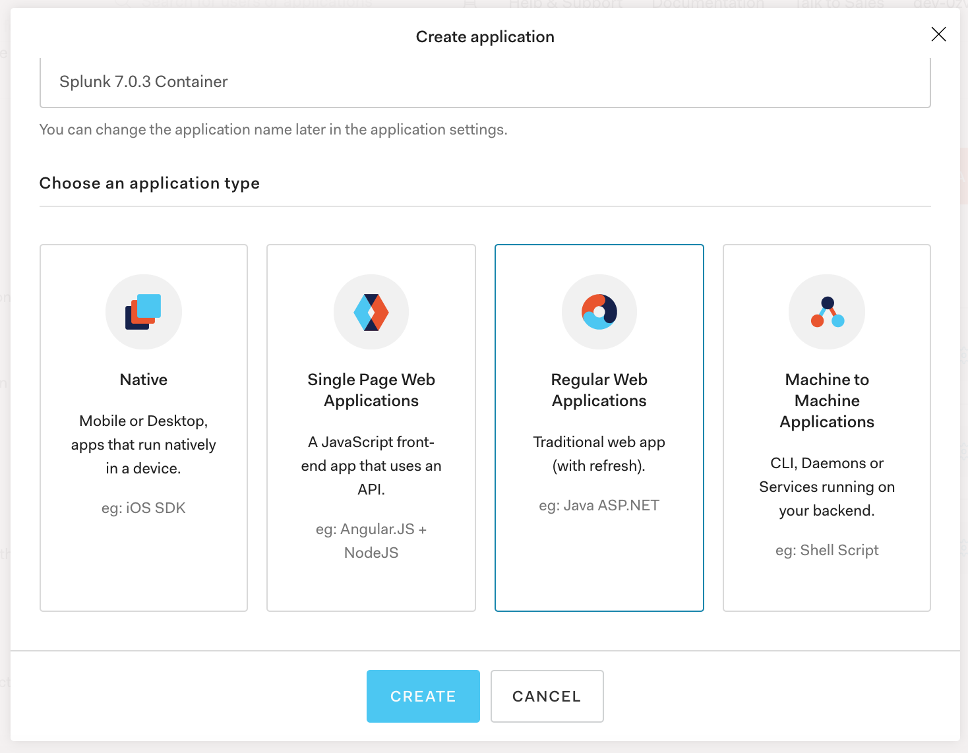
Task: Select the "Machine to Machine Applications" heading
Action: coord(827,401)
